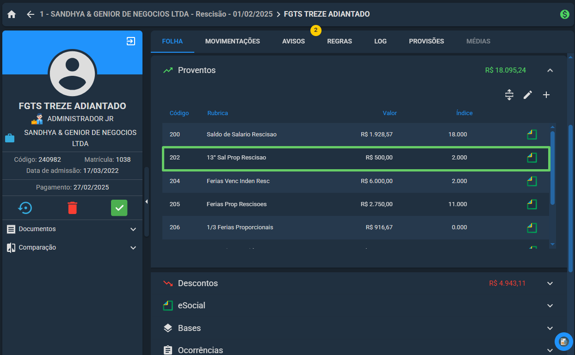Click the pencil edit icon in Proventos
This screenshot has width=575, height=355.
point(528,95)
